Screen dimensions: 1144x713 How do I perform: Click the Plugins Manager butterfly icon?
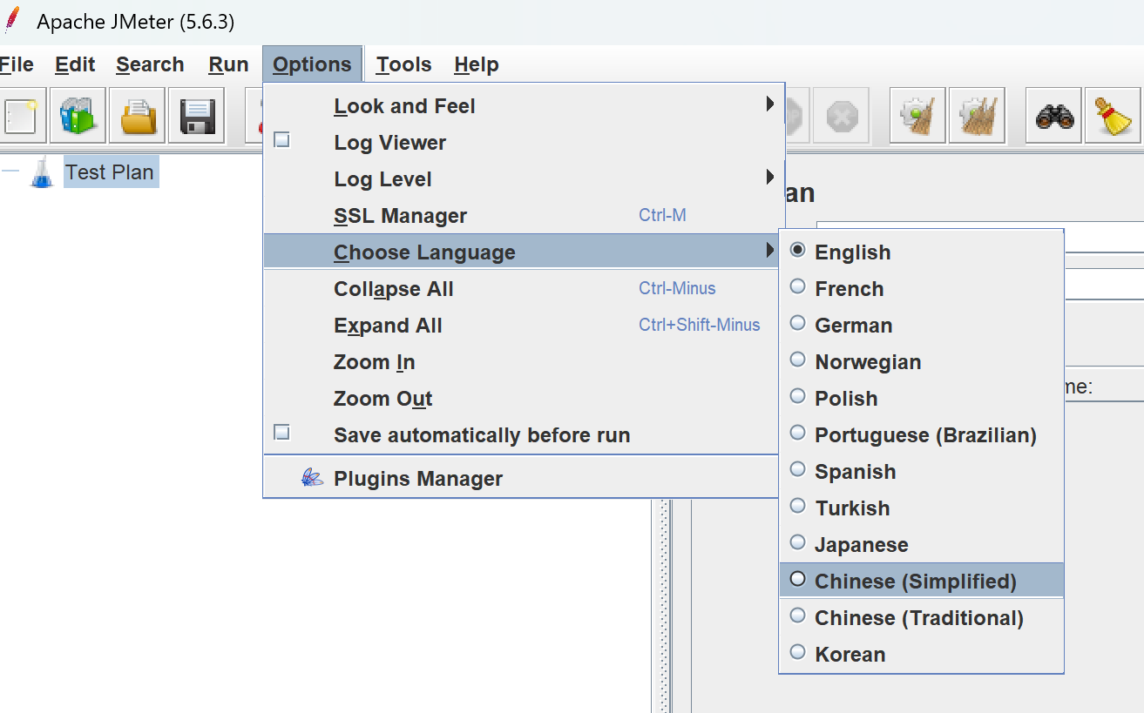pyautogui.click(x=311, y=478)
